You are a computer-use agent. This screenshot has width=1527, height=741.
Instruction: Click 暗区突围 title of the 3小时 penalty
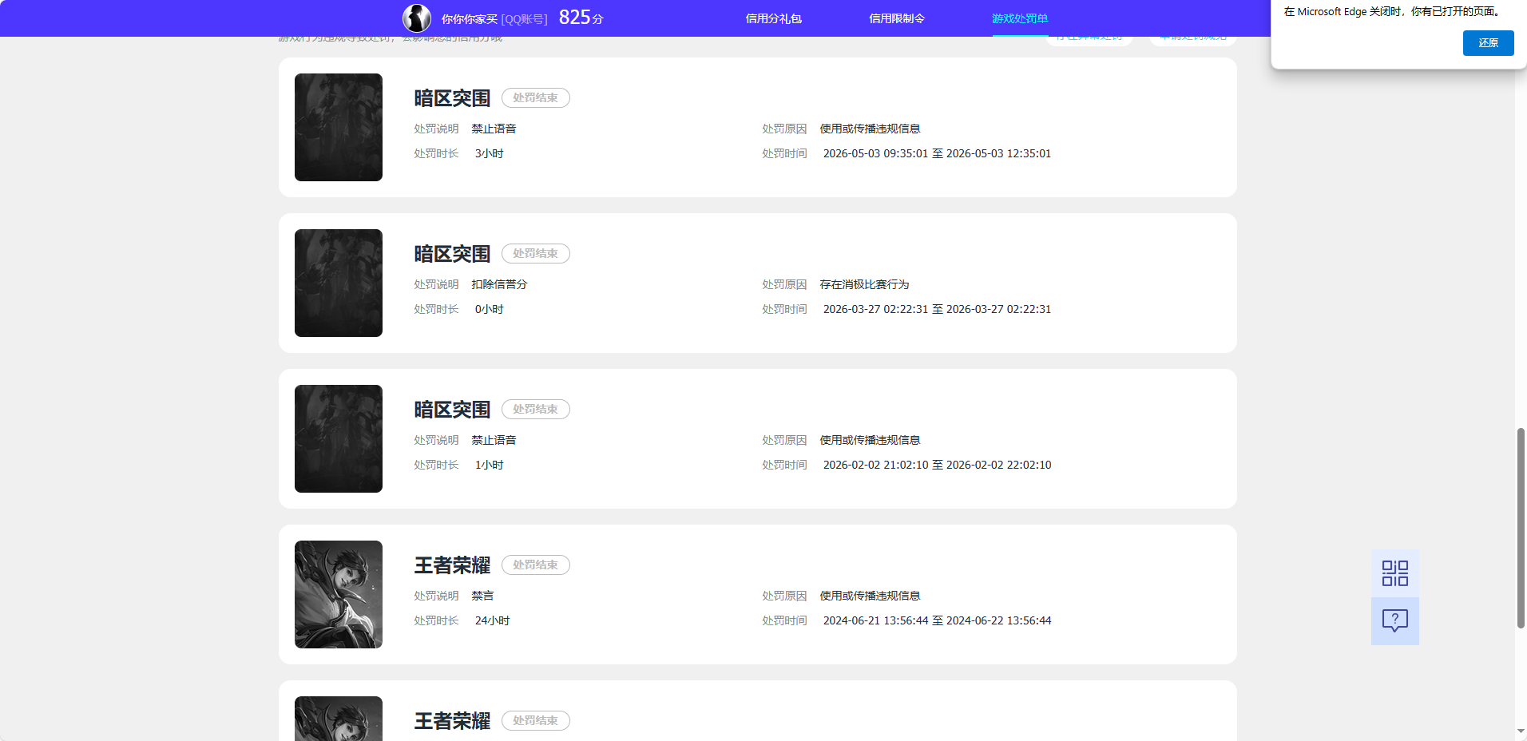[x=452, y=98]
